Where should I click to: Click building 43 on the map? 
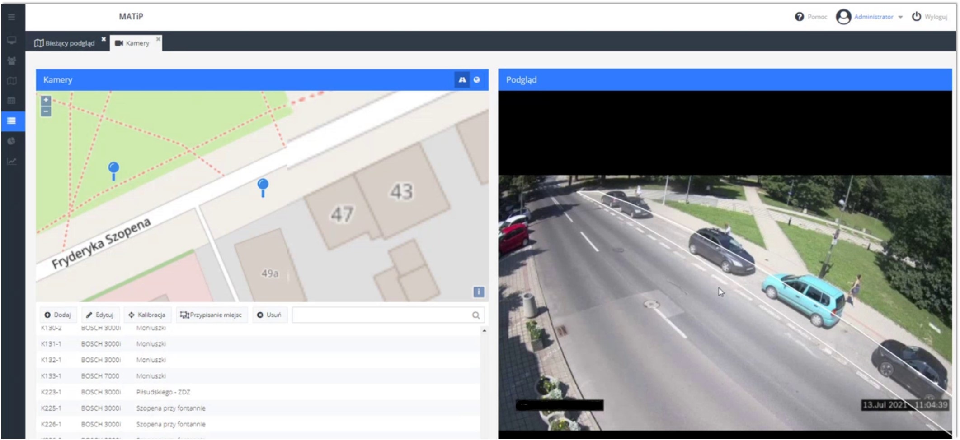click(401, 191)
